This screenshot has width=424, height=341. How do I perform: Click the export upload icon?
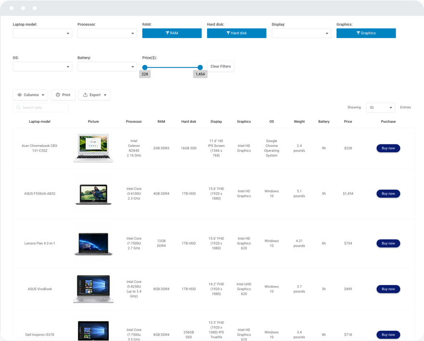[x=85, y=95]
